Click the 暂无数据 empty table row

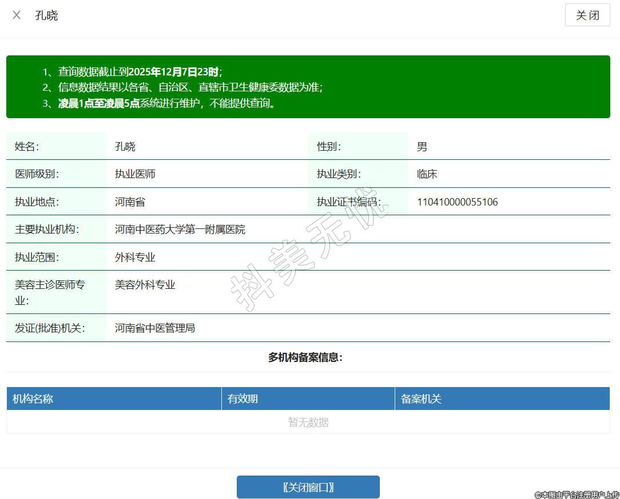tap(308, 422)
